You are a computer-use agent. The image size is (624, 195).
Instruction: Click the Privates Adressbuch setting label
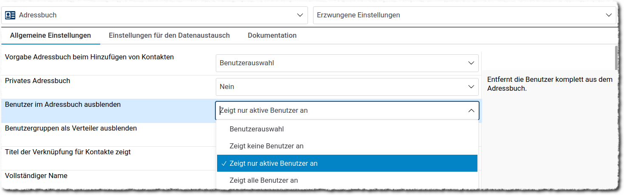(x=37, y=81)
